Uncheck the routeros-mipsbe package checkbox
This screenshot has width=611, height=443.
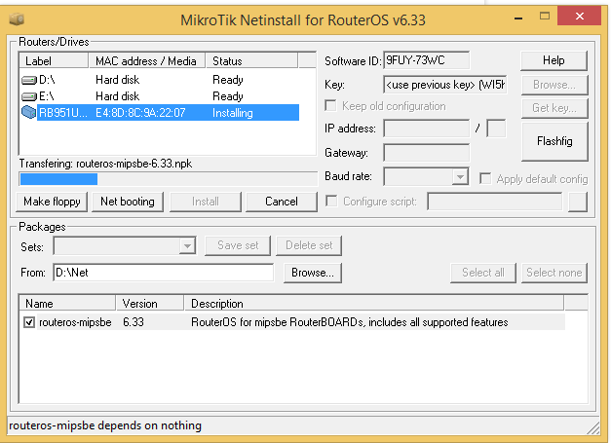point(29,322)
